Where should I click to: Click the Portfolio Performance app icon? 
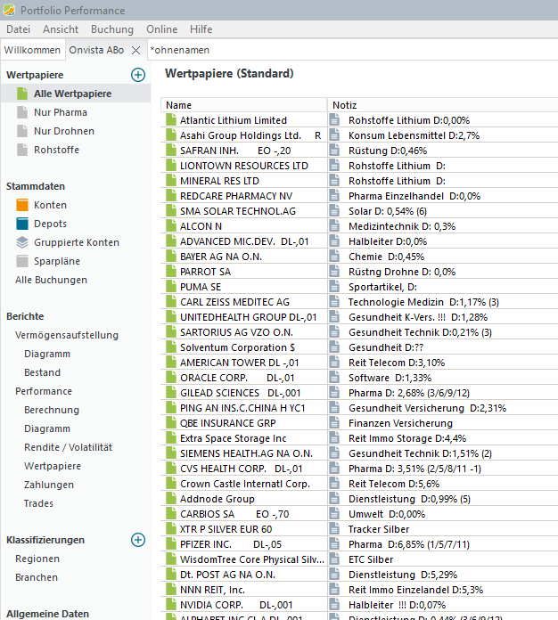click(x=11, y=10)
